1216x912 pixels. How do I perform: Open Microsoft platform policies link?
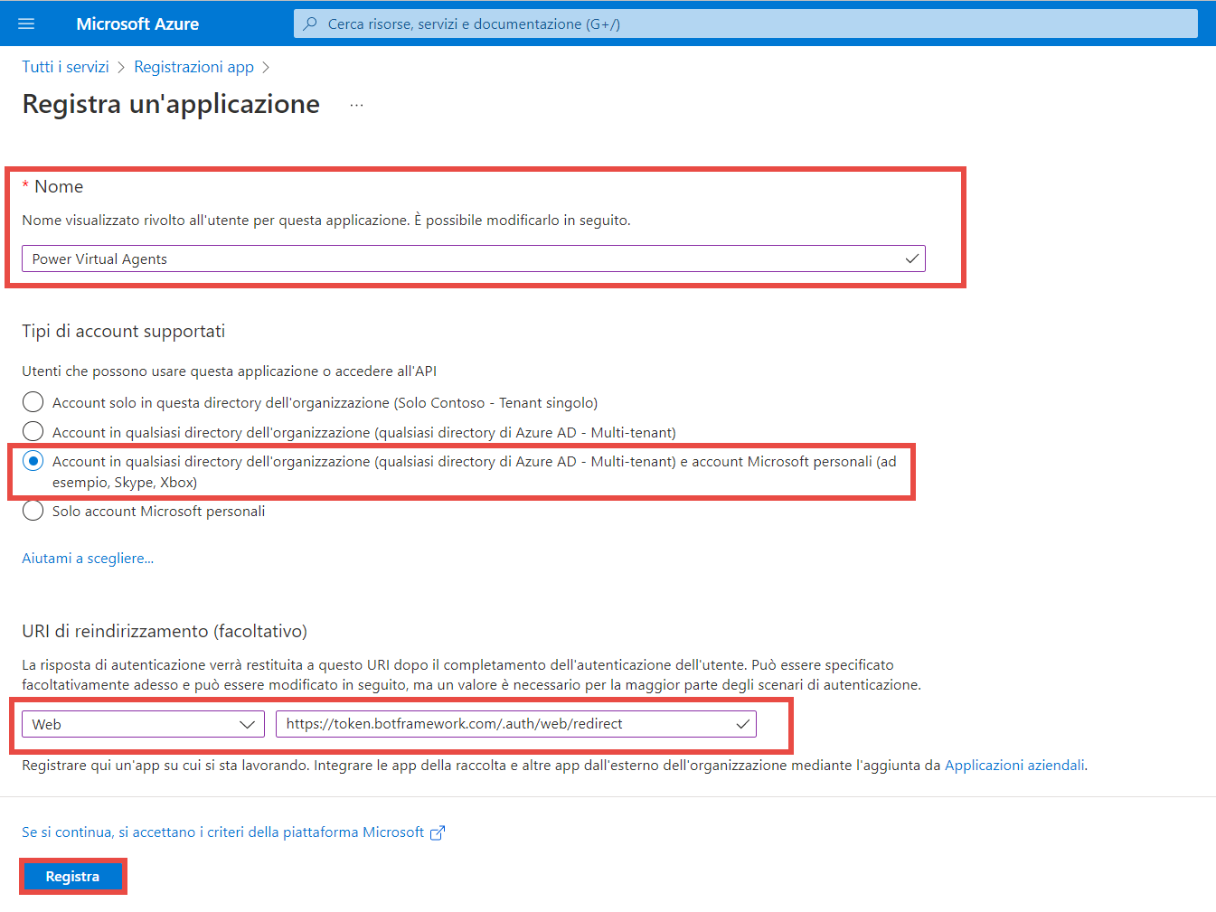coord(222,832)
